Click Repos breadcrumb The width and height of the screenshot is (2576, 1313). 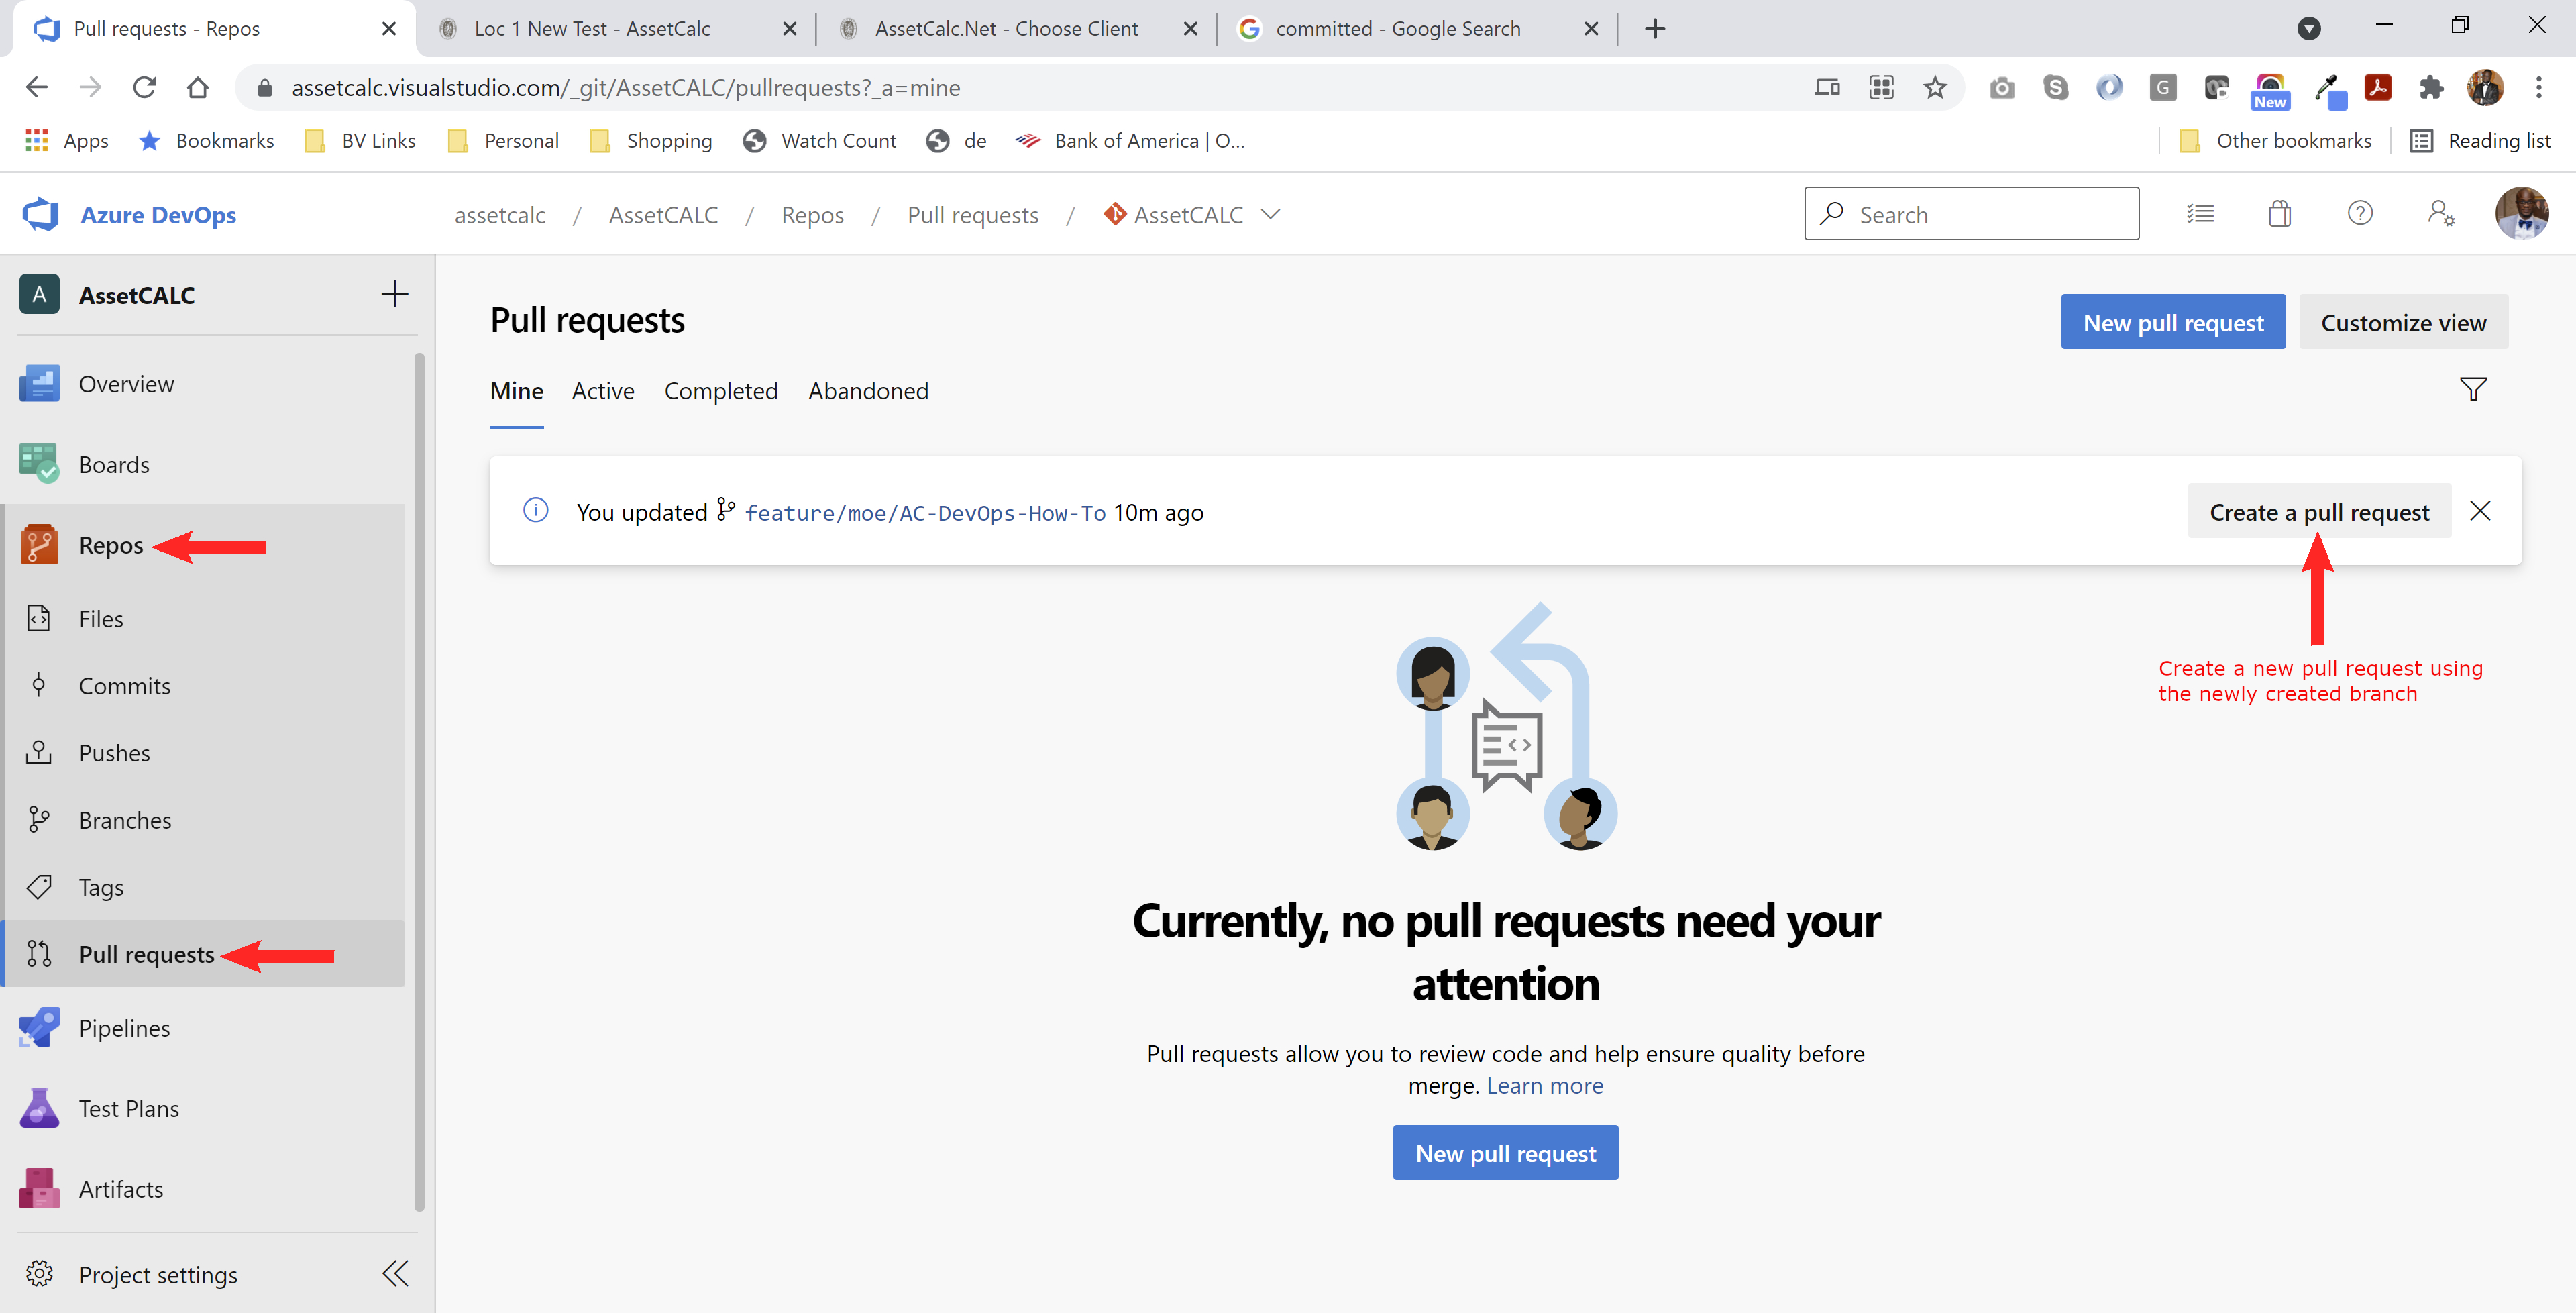(812, 215)
